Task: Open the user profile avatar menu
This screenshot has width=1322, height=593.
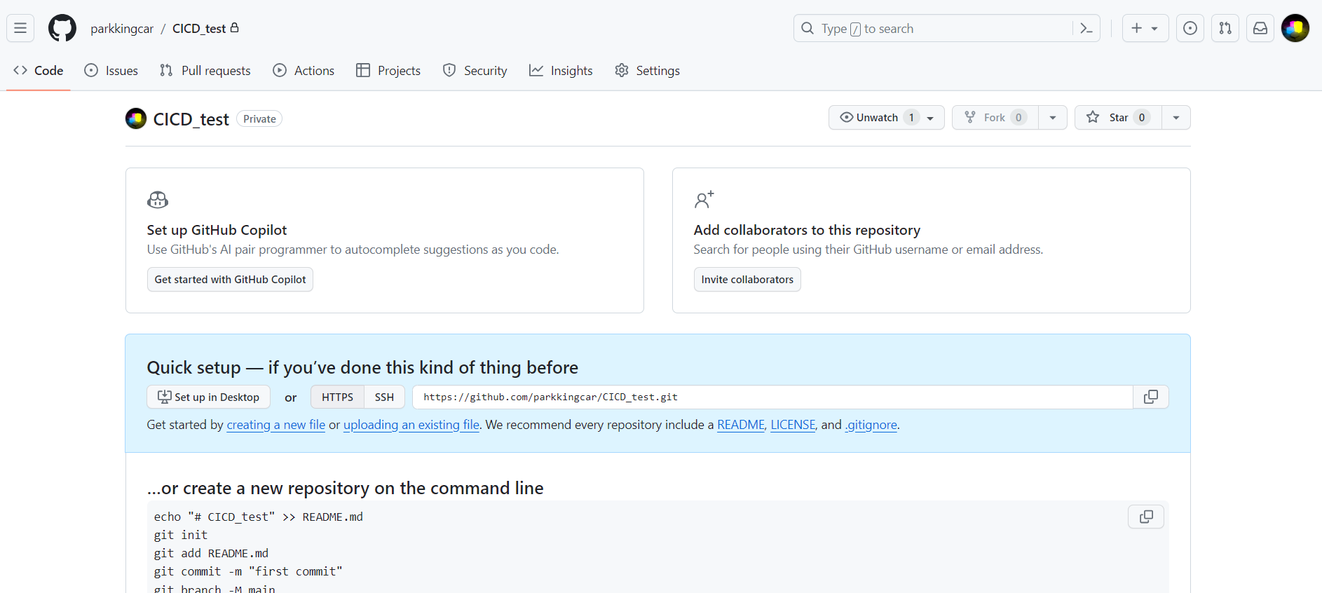Action: (x=1295, y=28)
